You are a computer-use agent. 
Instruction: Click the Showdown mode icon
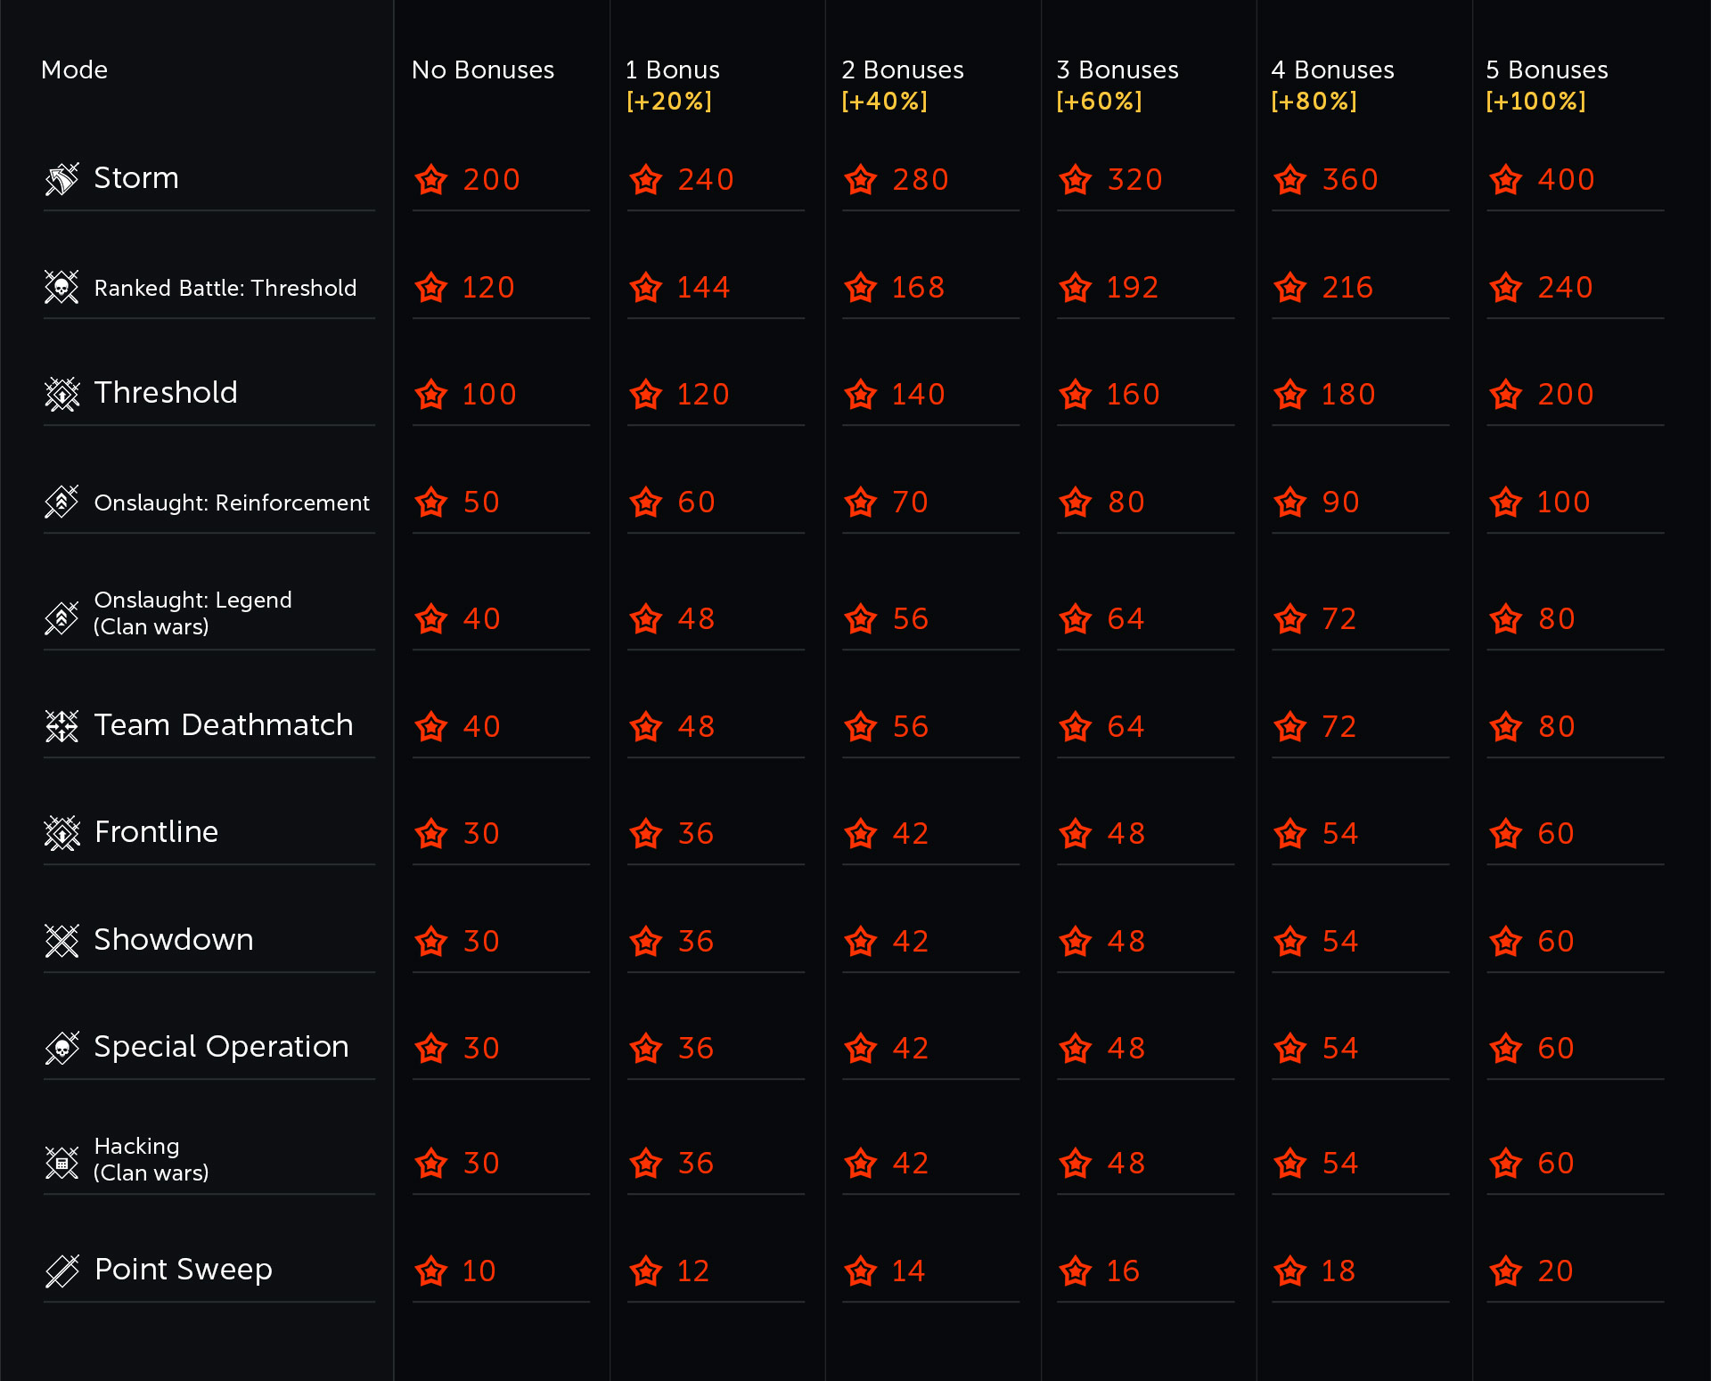coord(62,941)
